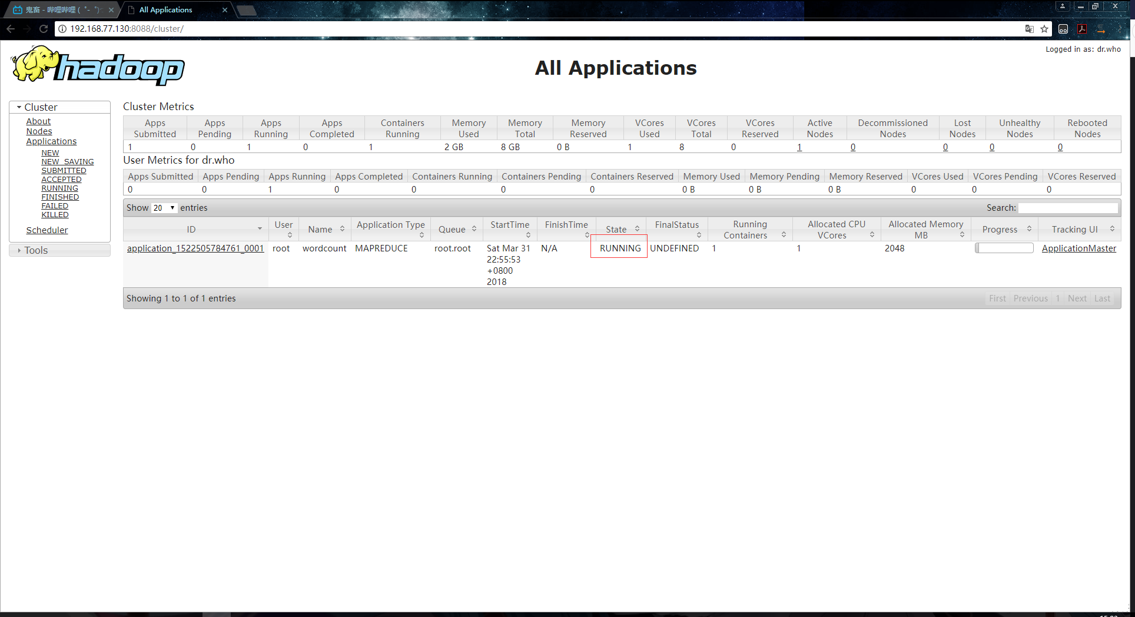Click the Active Nodes count link
Viewport: 1135px width, 617px height.
coord(799,147)
